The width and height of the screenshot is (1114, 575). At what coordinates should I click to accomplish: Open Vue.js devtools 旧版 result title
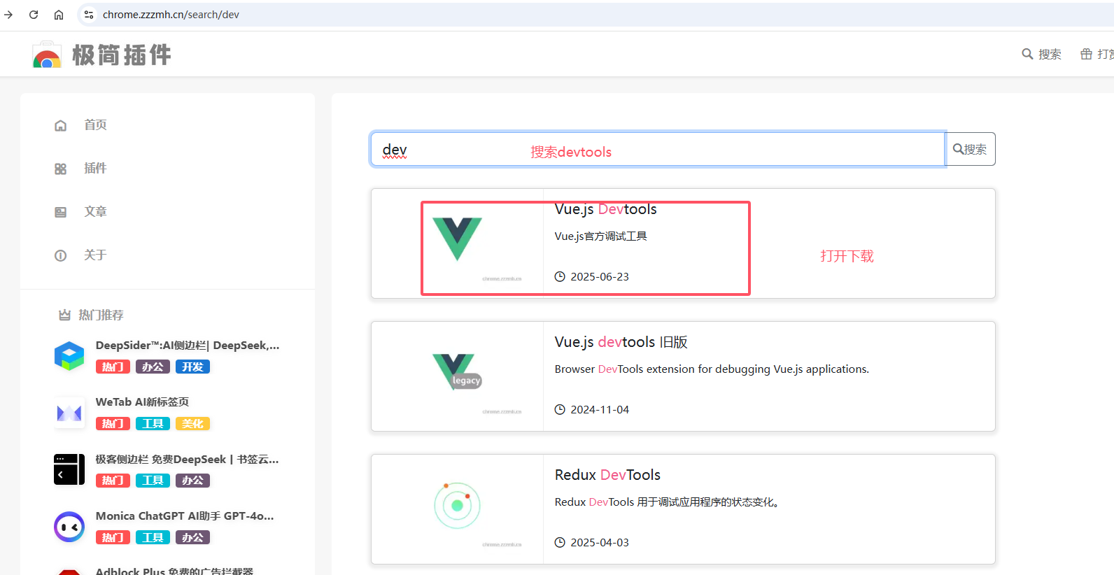621,342
